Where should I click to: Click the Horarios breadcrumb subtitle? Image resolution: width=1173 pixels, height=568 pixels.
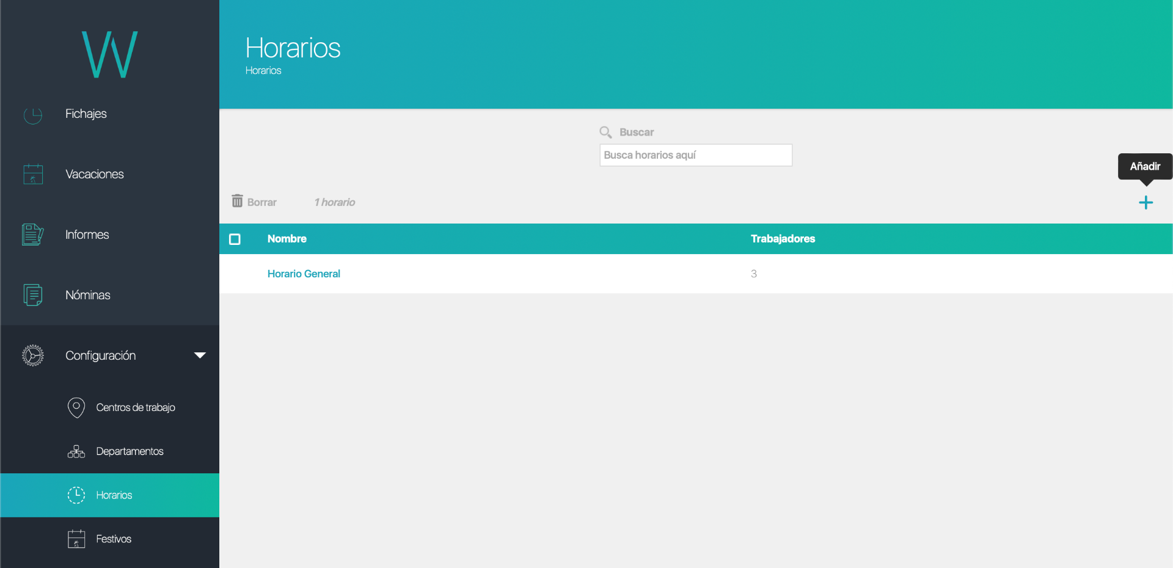[263, 70]
